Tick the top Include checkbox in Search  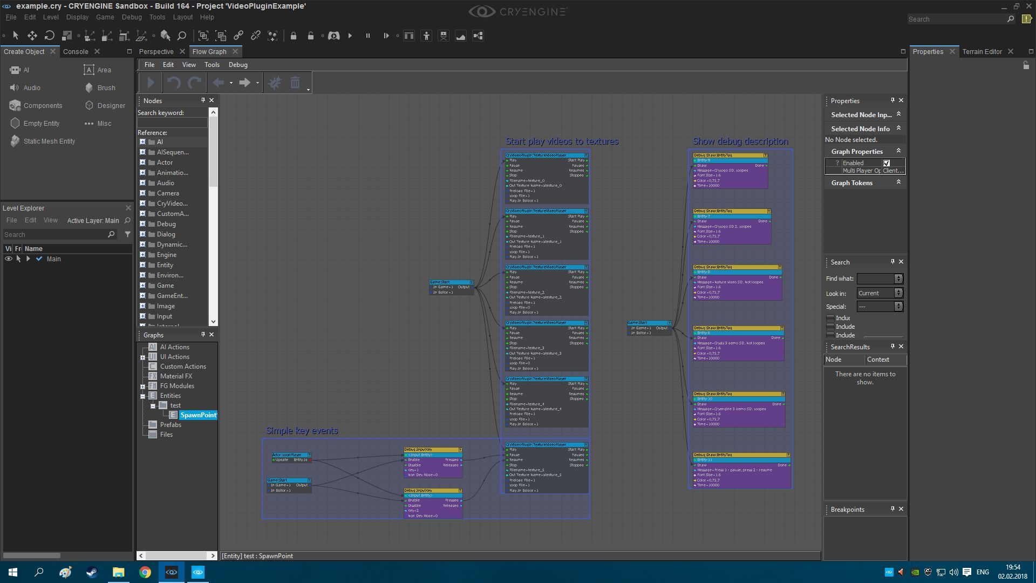[830, 318]
